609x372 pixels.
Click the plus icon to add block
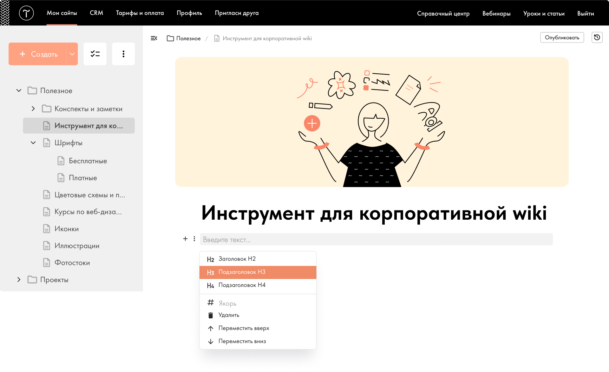point(185,239)
